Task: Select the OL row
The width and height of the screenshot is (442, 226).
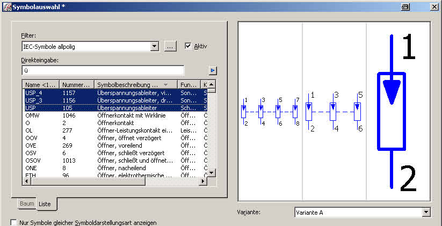Action: (x=115, y=130)
